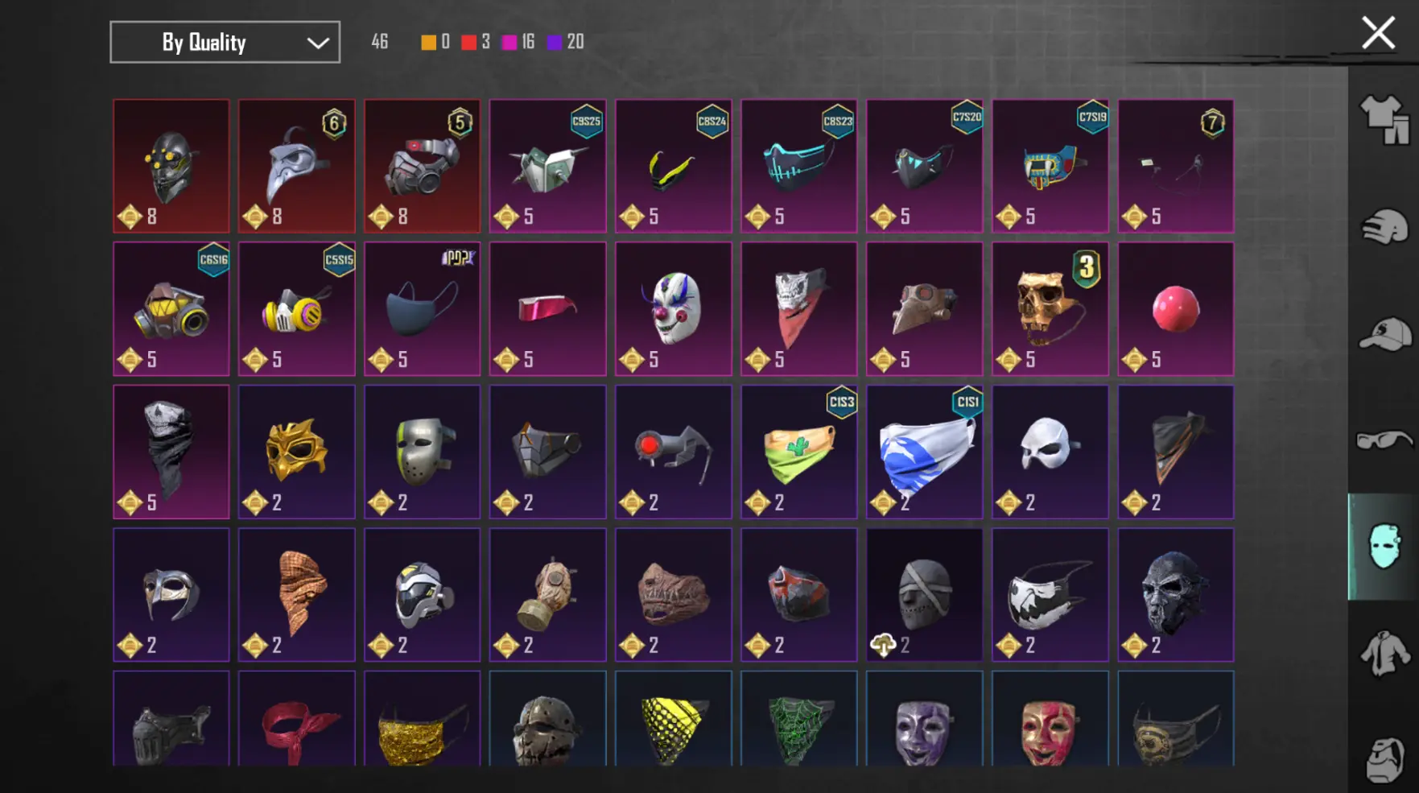Screen dimensions: 1419x793
Task: Expand the By Quality sort dropdown
Action: point(225,42)
